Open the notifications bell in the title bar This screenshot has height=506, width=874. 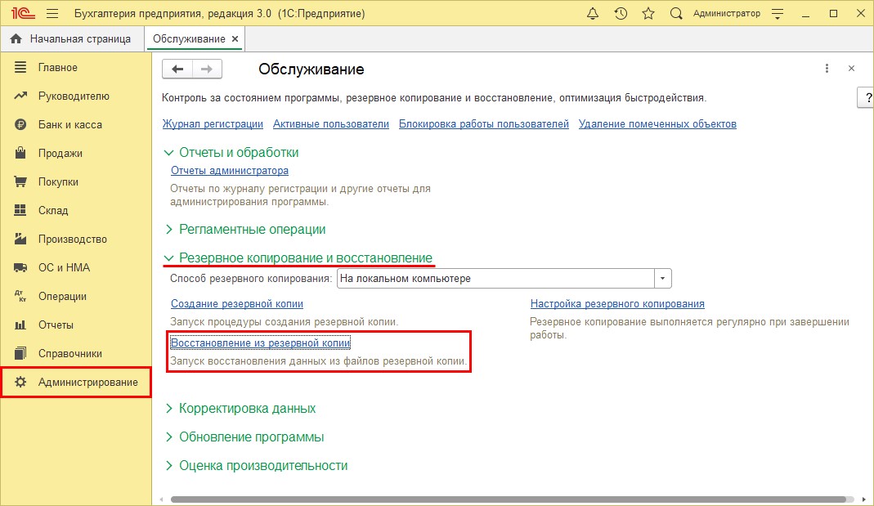(x=593, y=13)
